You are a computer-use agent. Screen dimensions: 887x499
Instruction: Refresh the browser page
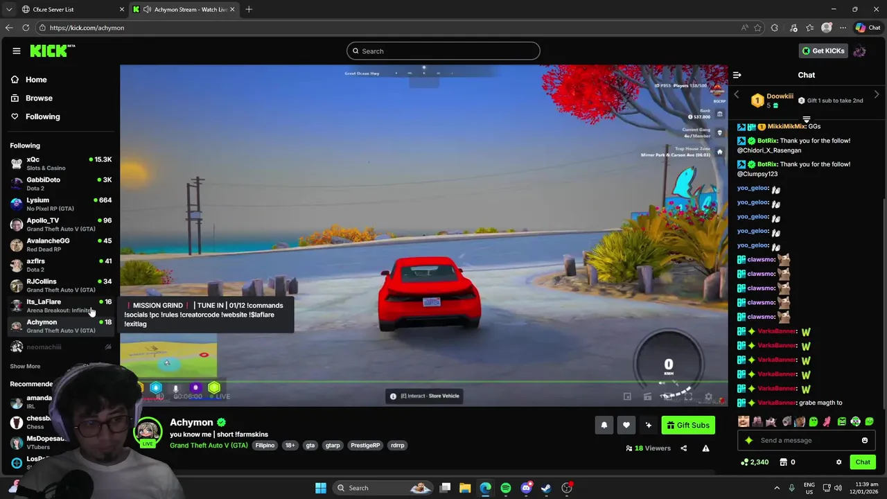(26, 28)
